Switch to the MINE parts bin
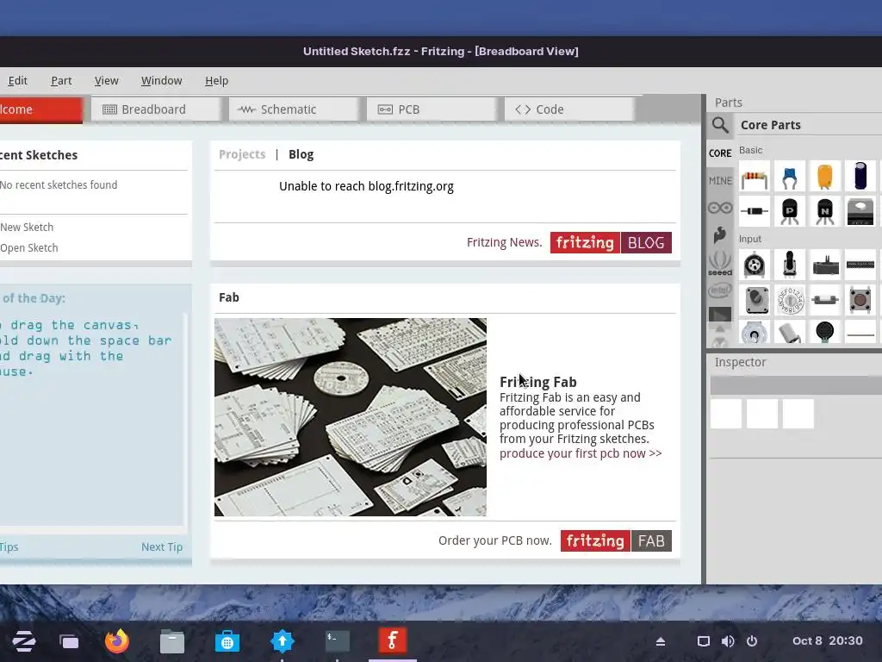Image resolution: width=882 pixels, height=662 pixels. coord(720,181)
